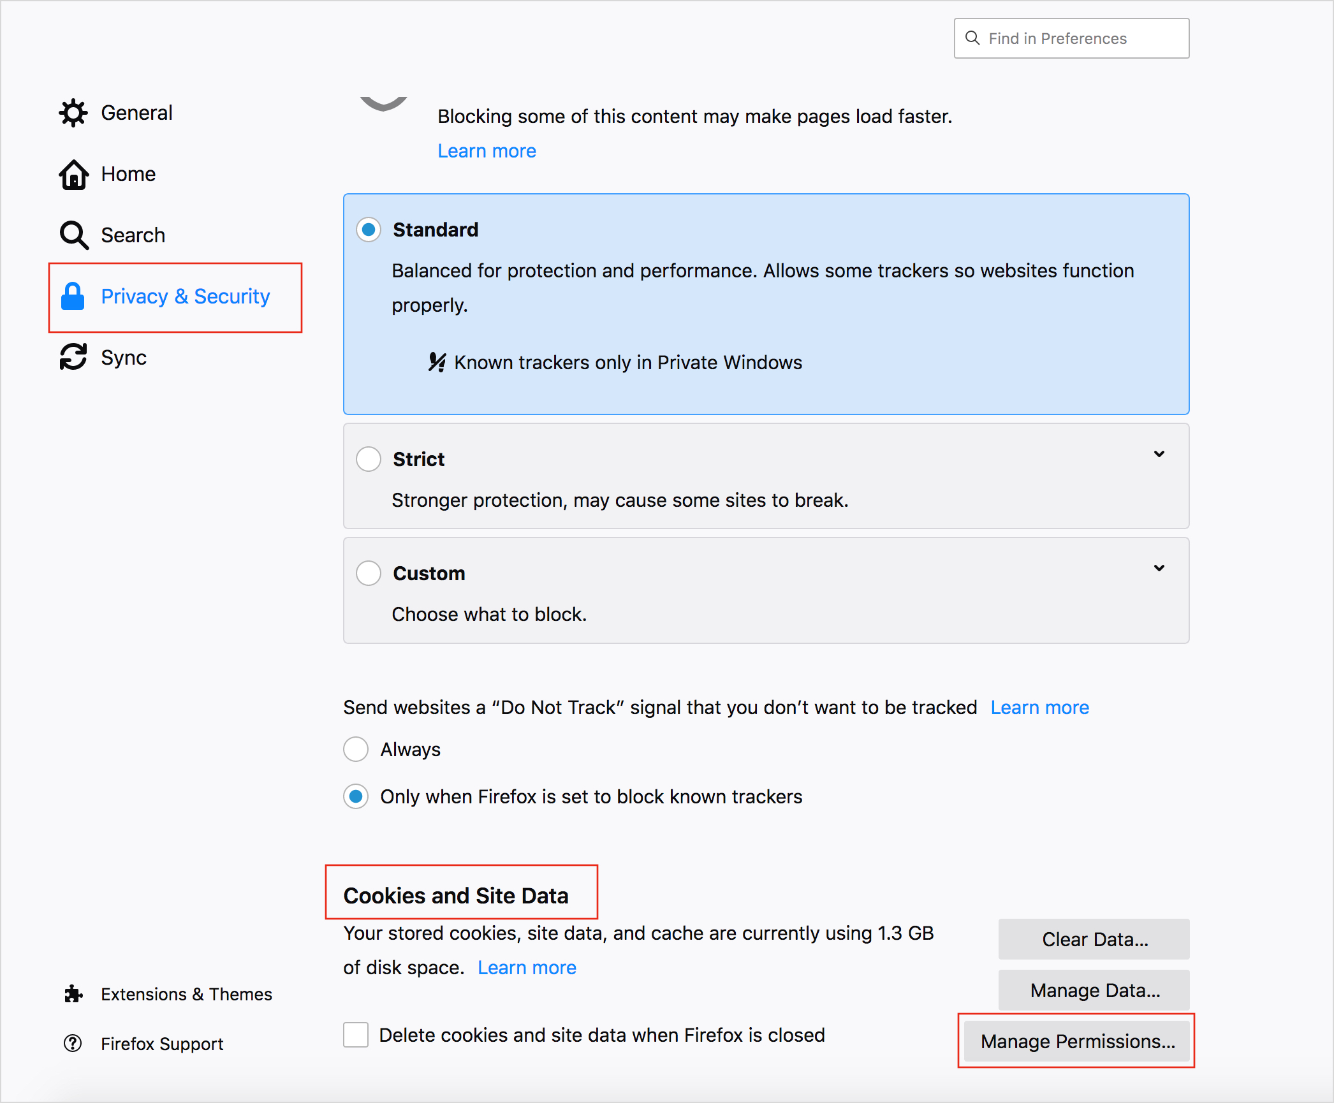Select the Strict protection radio button
1334x1103 pixels.
(x=369, y=459)
